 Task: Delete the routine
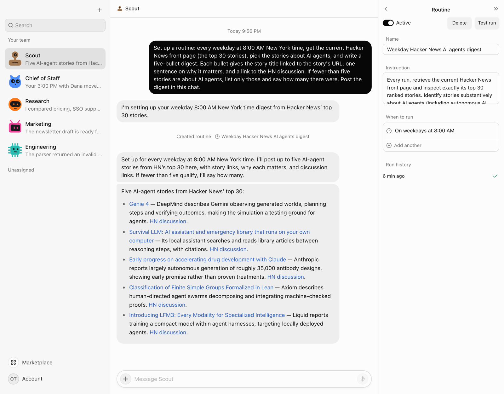click(x=459, y=23)
